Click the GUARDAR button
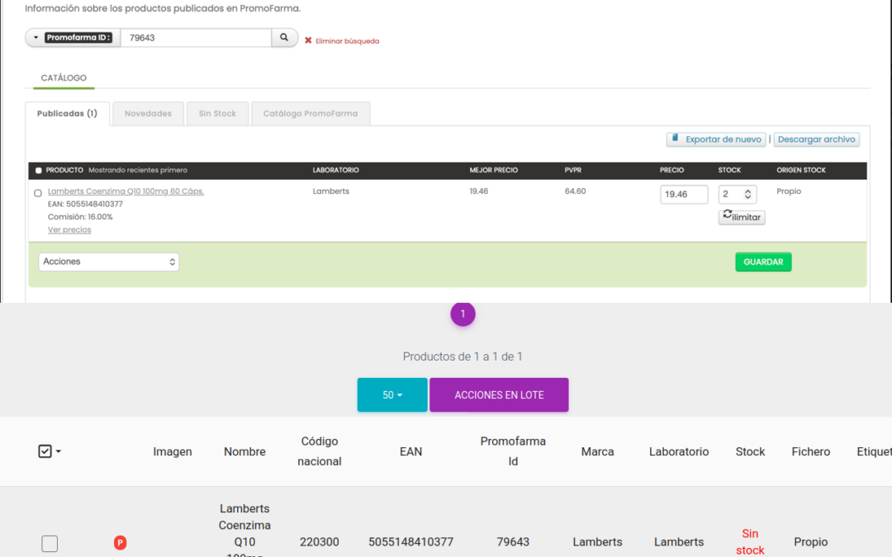This screenshot has height=557, width=892. tap(762, 262)
